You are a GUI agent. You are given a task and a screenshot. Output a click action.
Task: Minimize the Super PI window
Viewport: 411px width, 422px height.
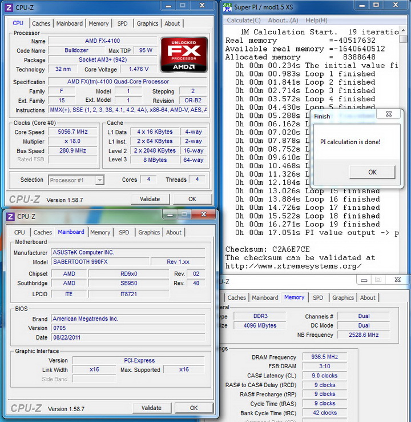(362, 5)
